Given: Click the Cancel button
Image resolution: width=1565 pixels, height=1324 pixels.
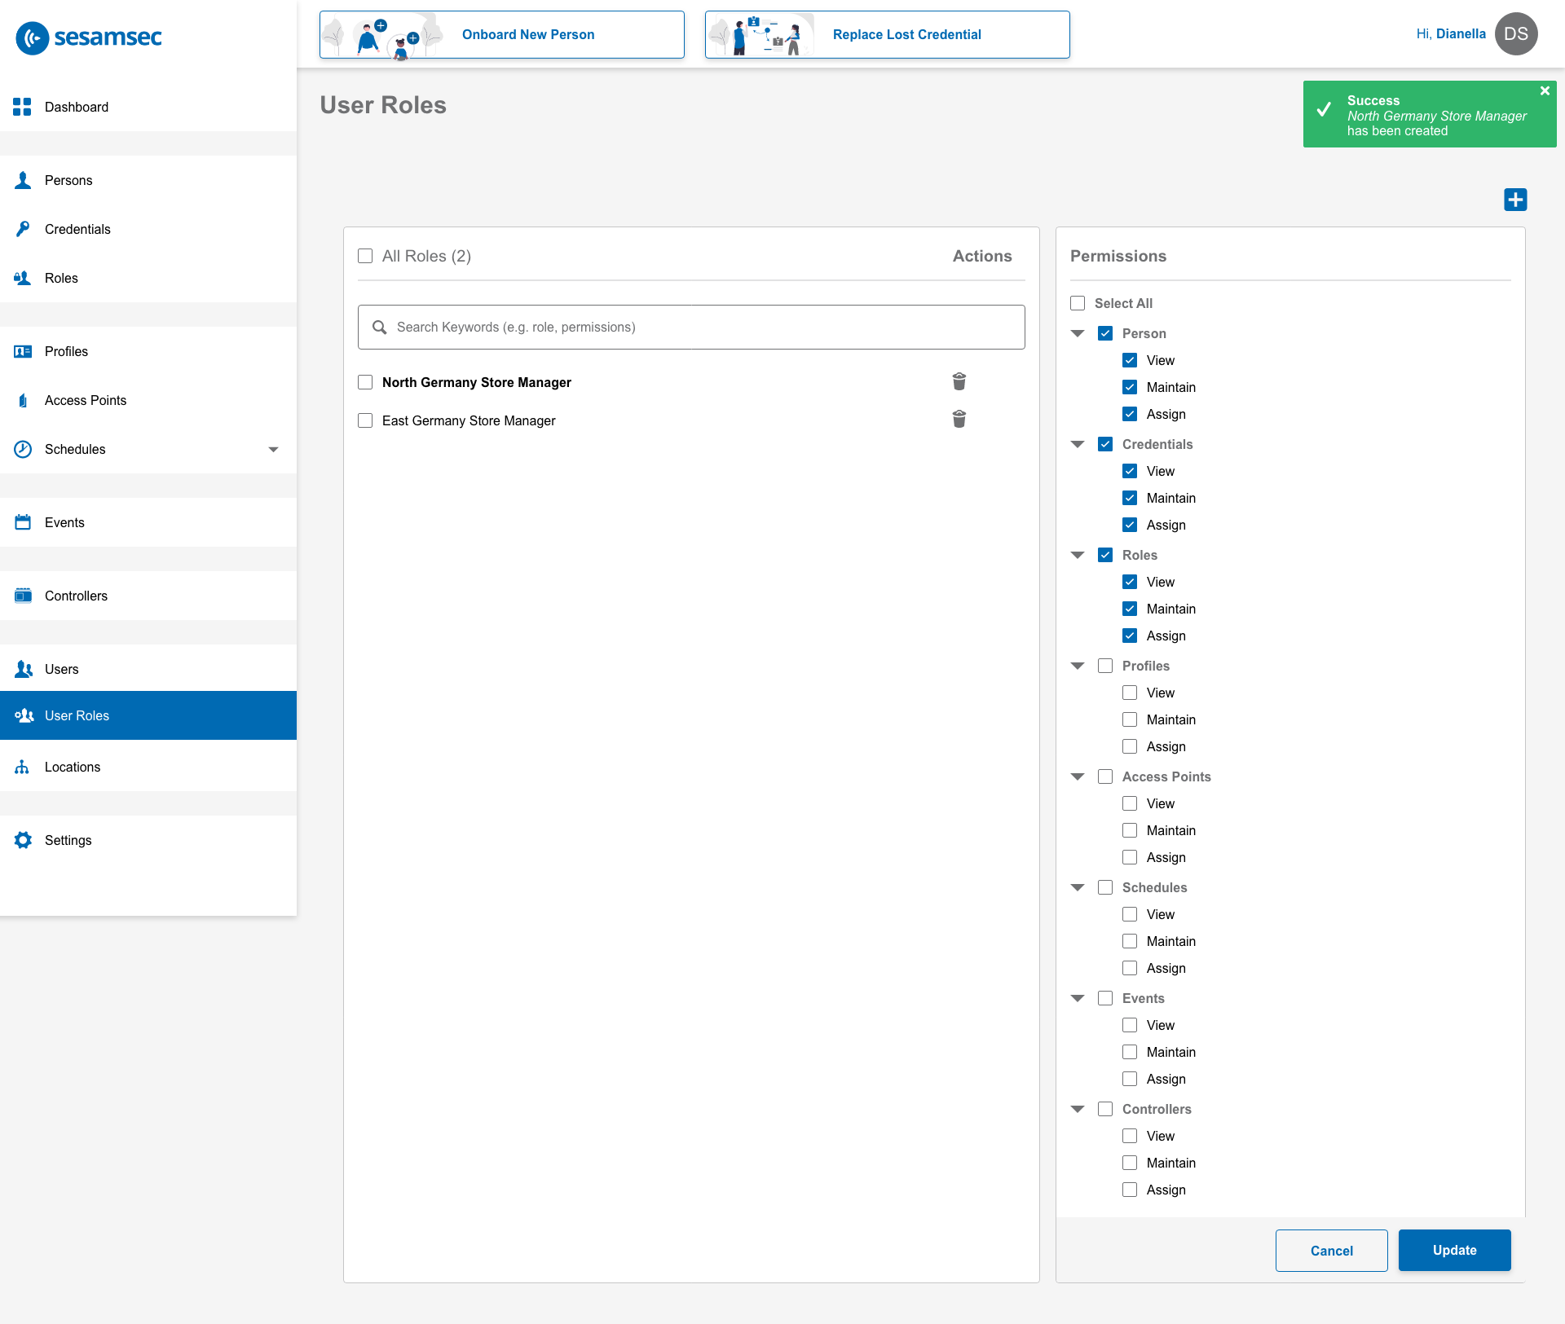Looking at the screenshot, I should click(x=1331, y=1250).
